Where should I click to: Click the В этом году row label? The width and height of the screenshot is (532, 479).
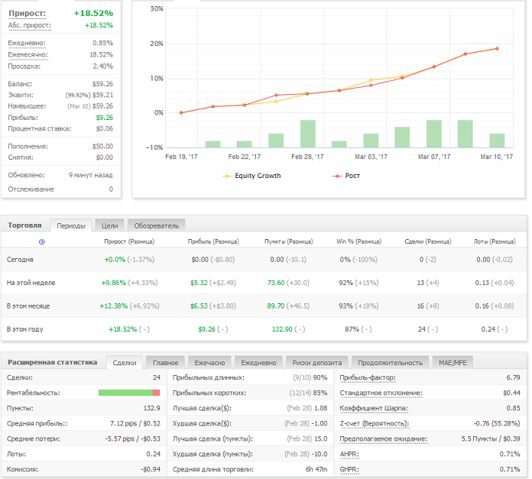[24, 329]
